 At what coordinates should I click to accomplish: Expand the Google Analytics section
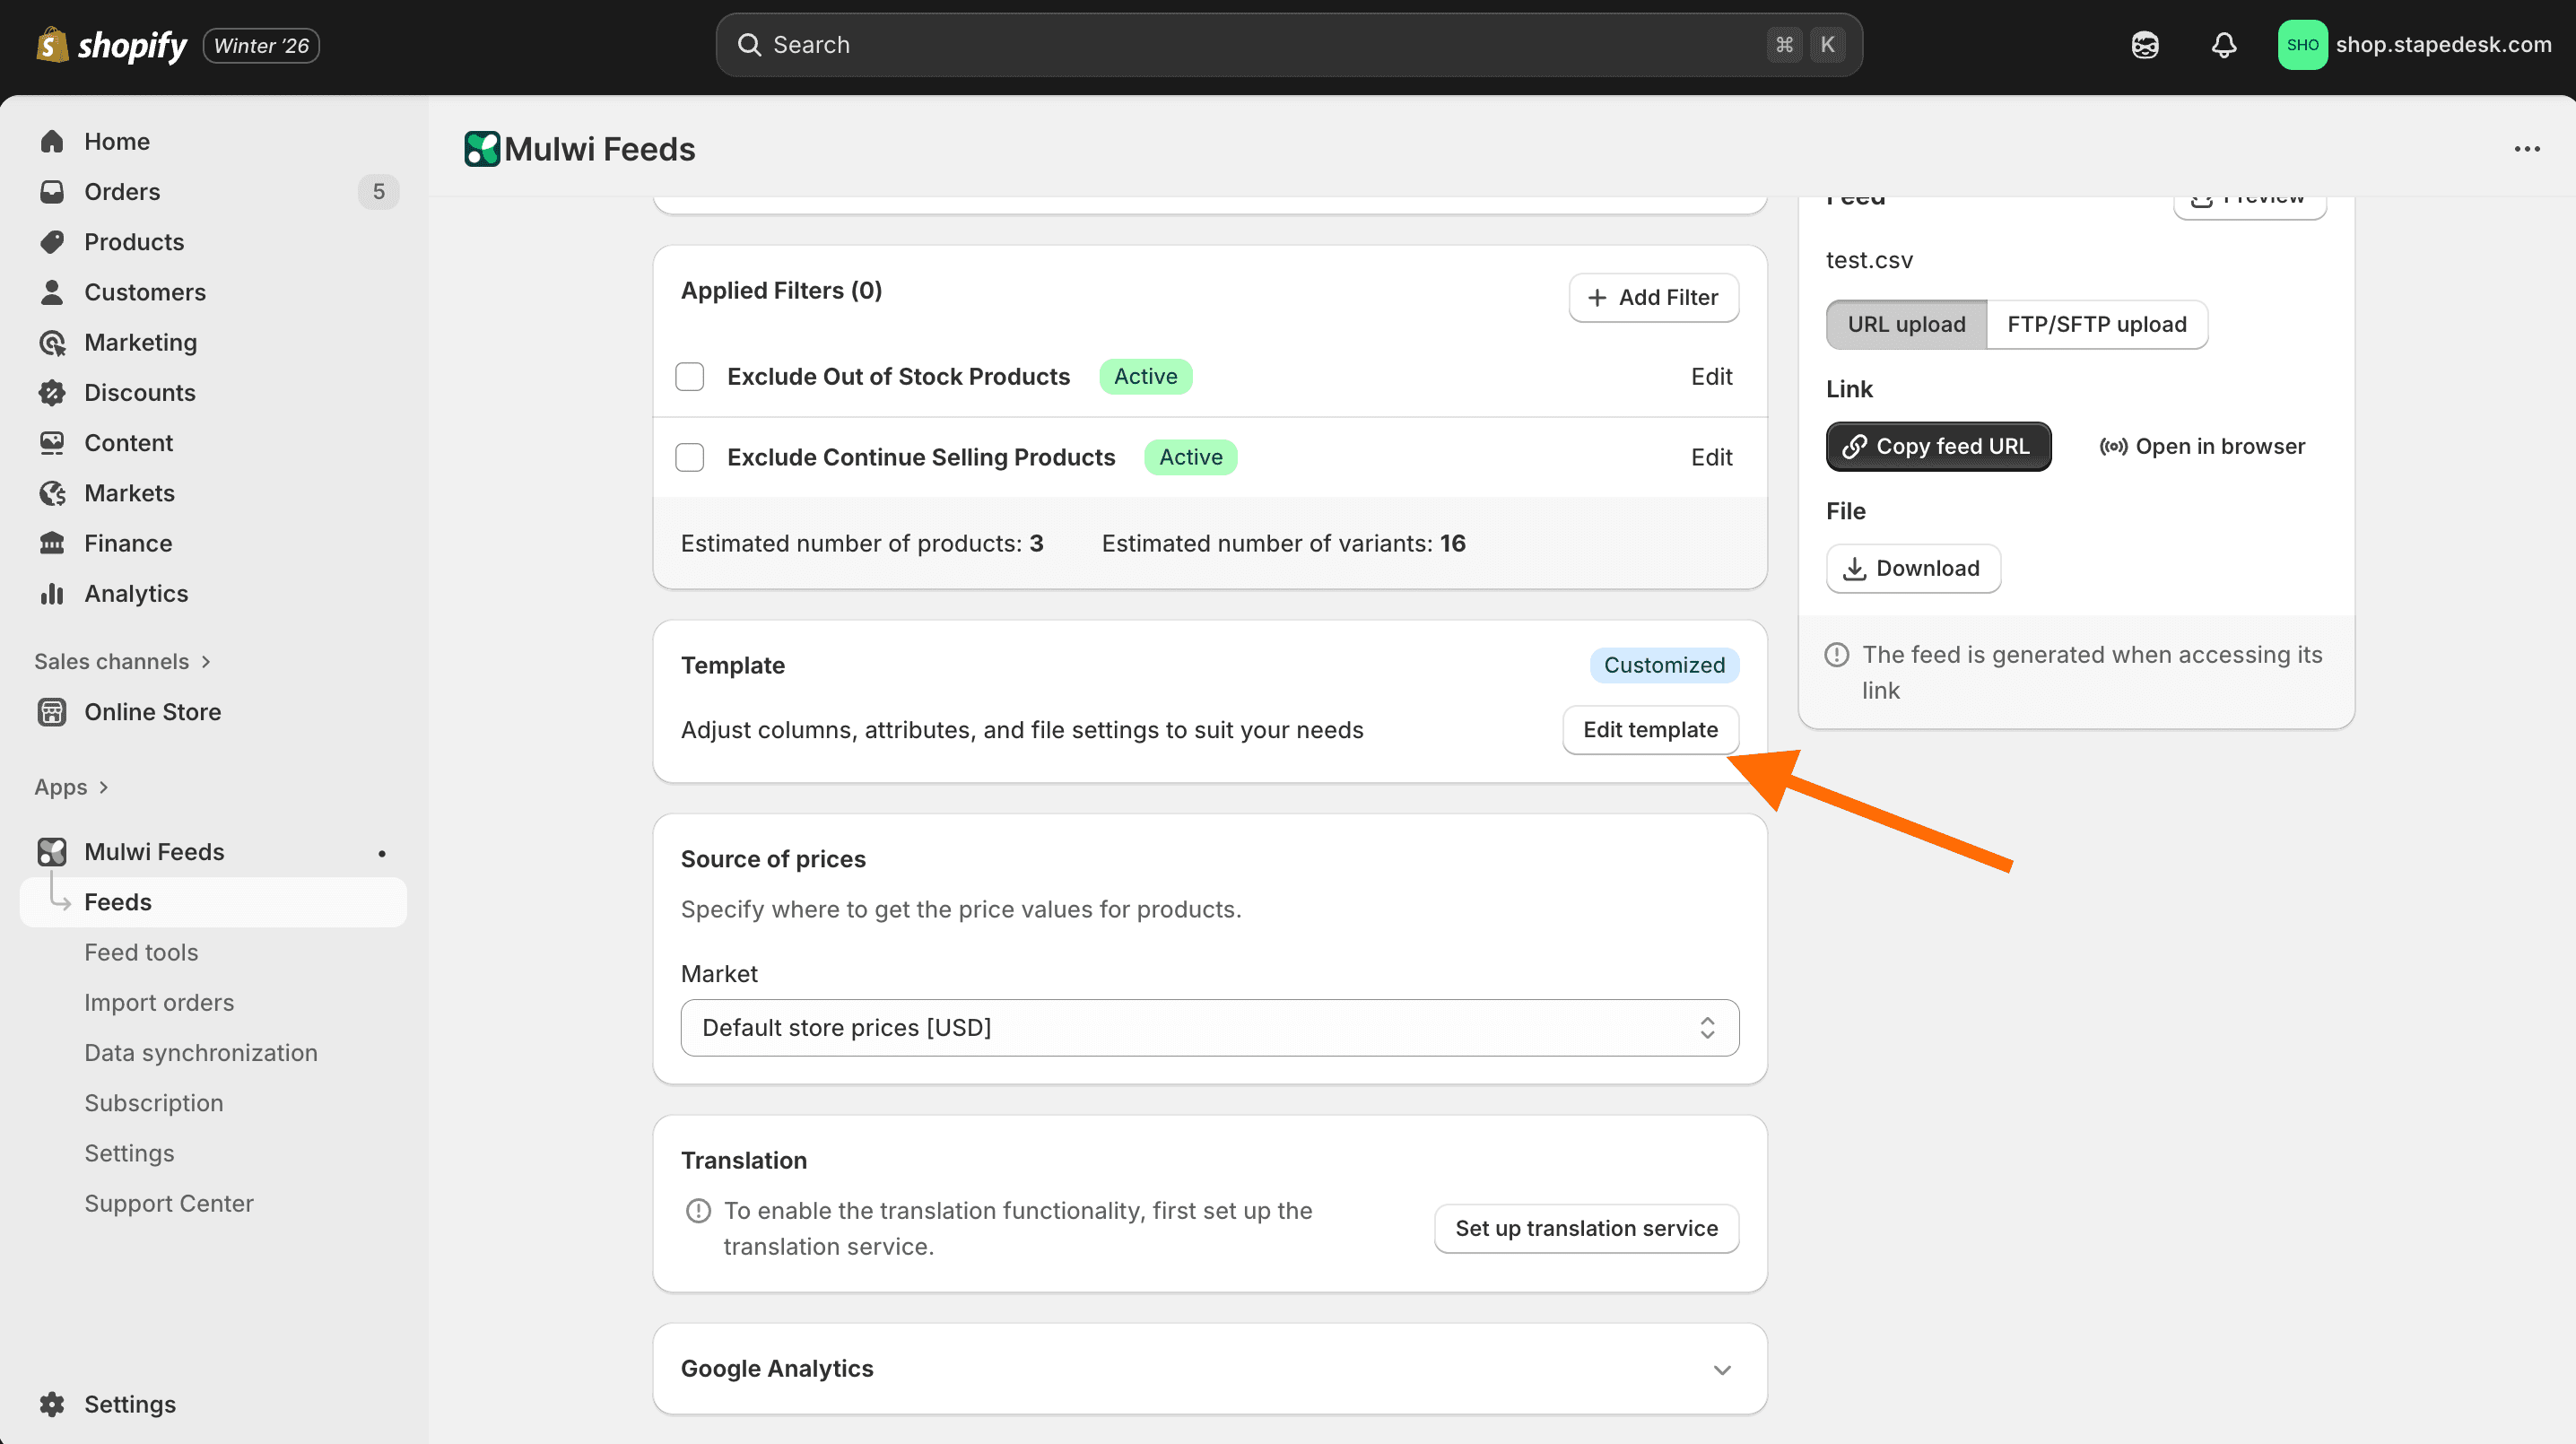pos(1721,1370)
